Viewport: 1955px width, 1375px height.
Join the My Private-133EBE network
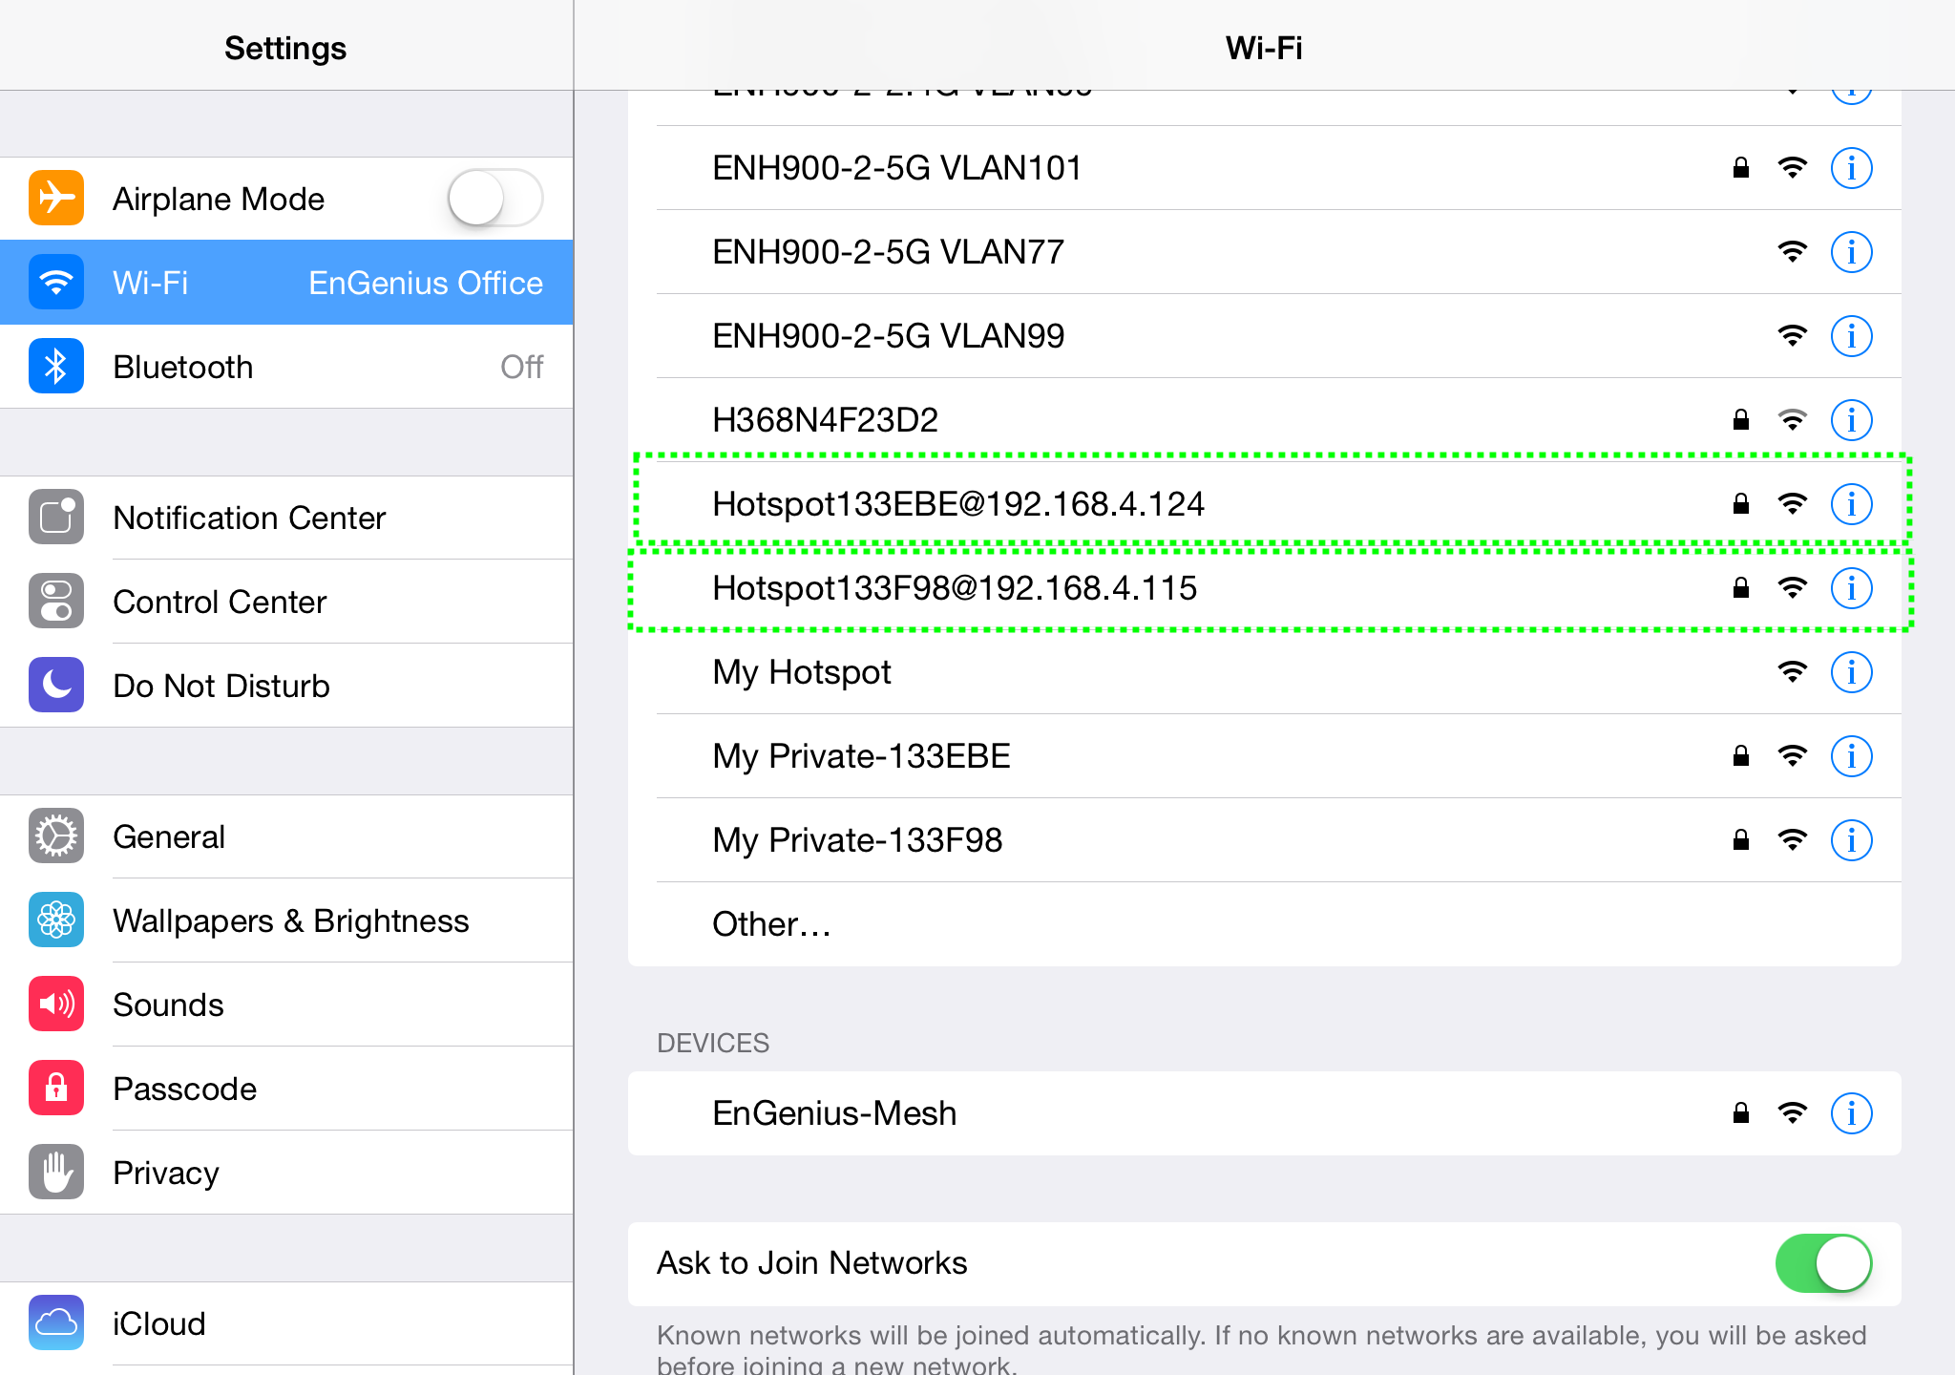[x=1265, y=756]
